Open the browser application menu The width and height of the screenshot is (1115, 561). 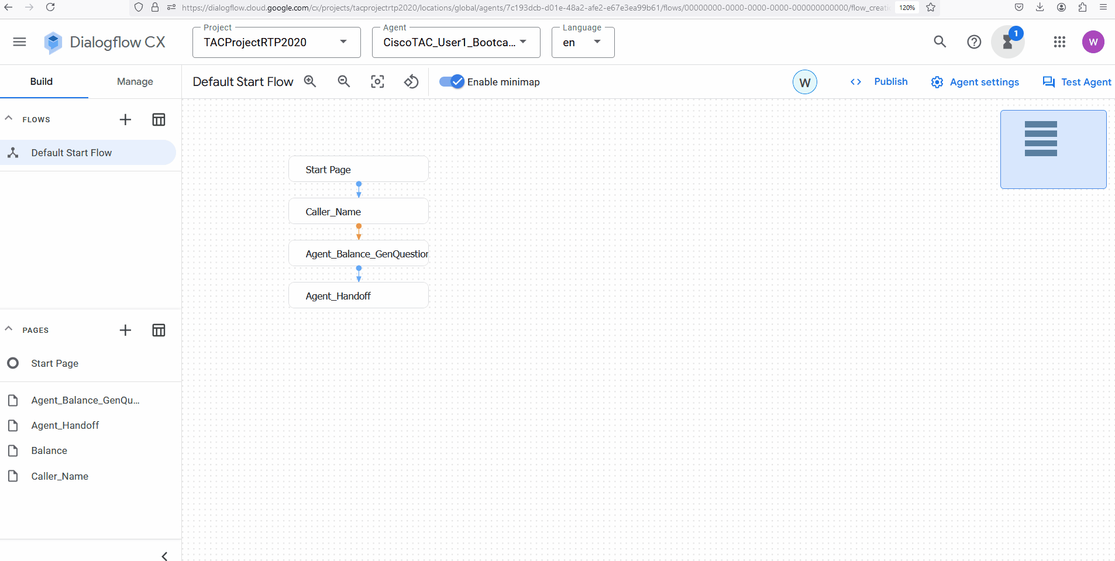pos(1103,8)
